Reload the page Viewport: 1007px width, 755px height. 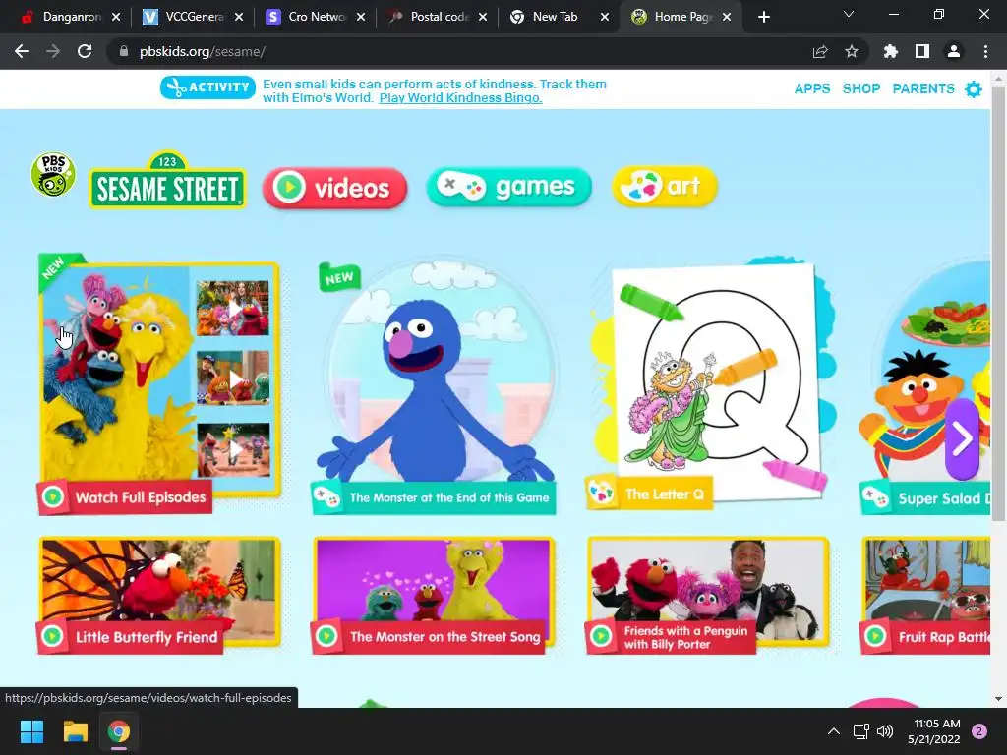click(x=85, y=51)
